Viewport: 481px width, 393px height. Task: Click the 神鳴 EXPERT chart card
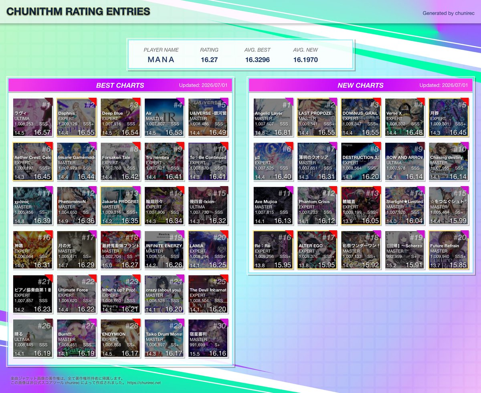tap(33, 249)
